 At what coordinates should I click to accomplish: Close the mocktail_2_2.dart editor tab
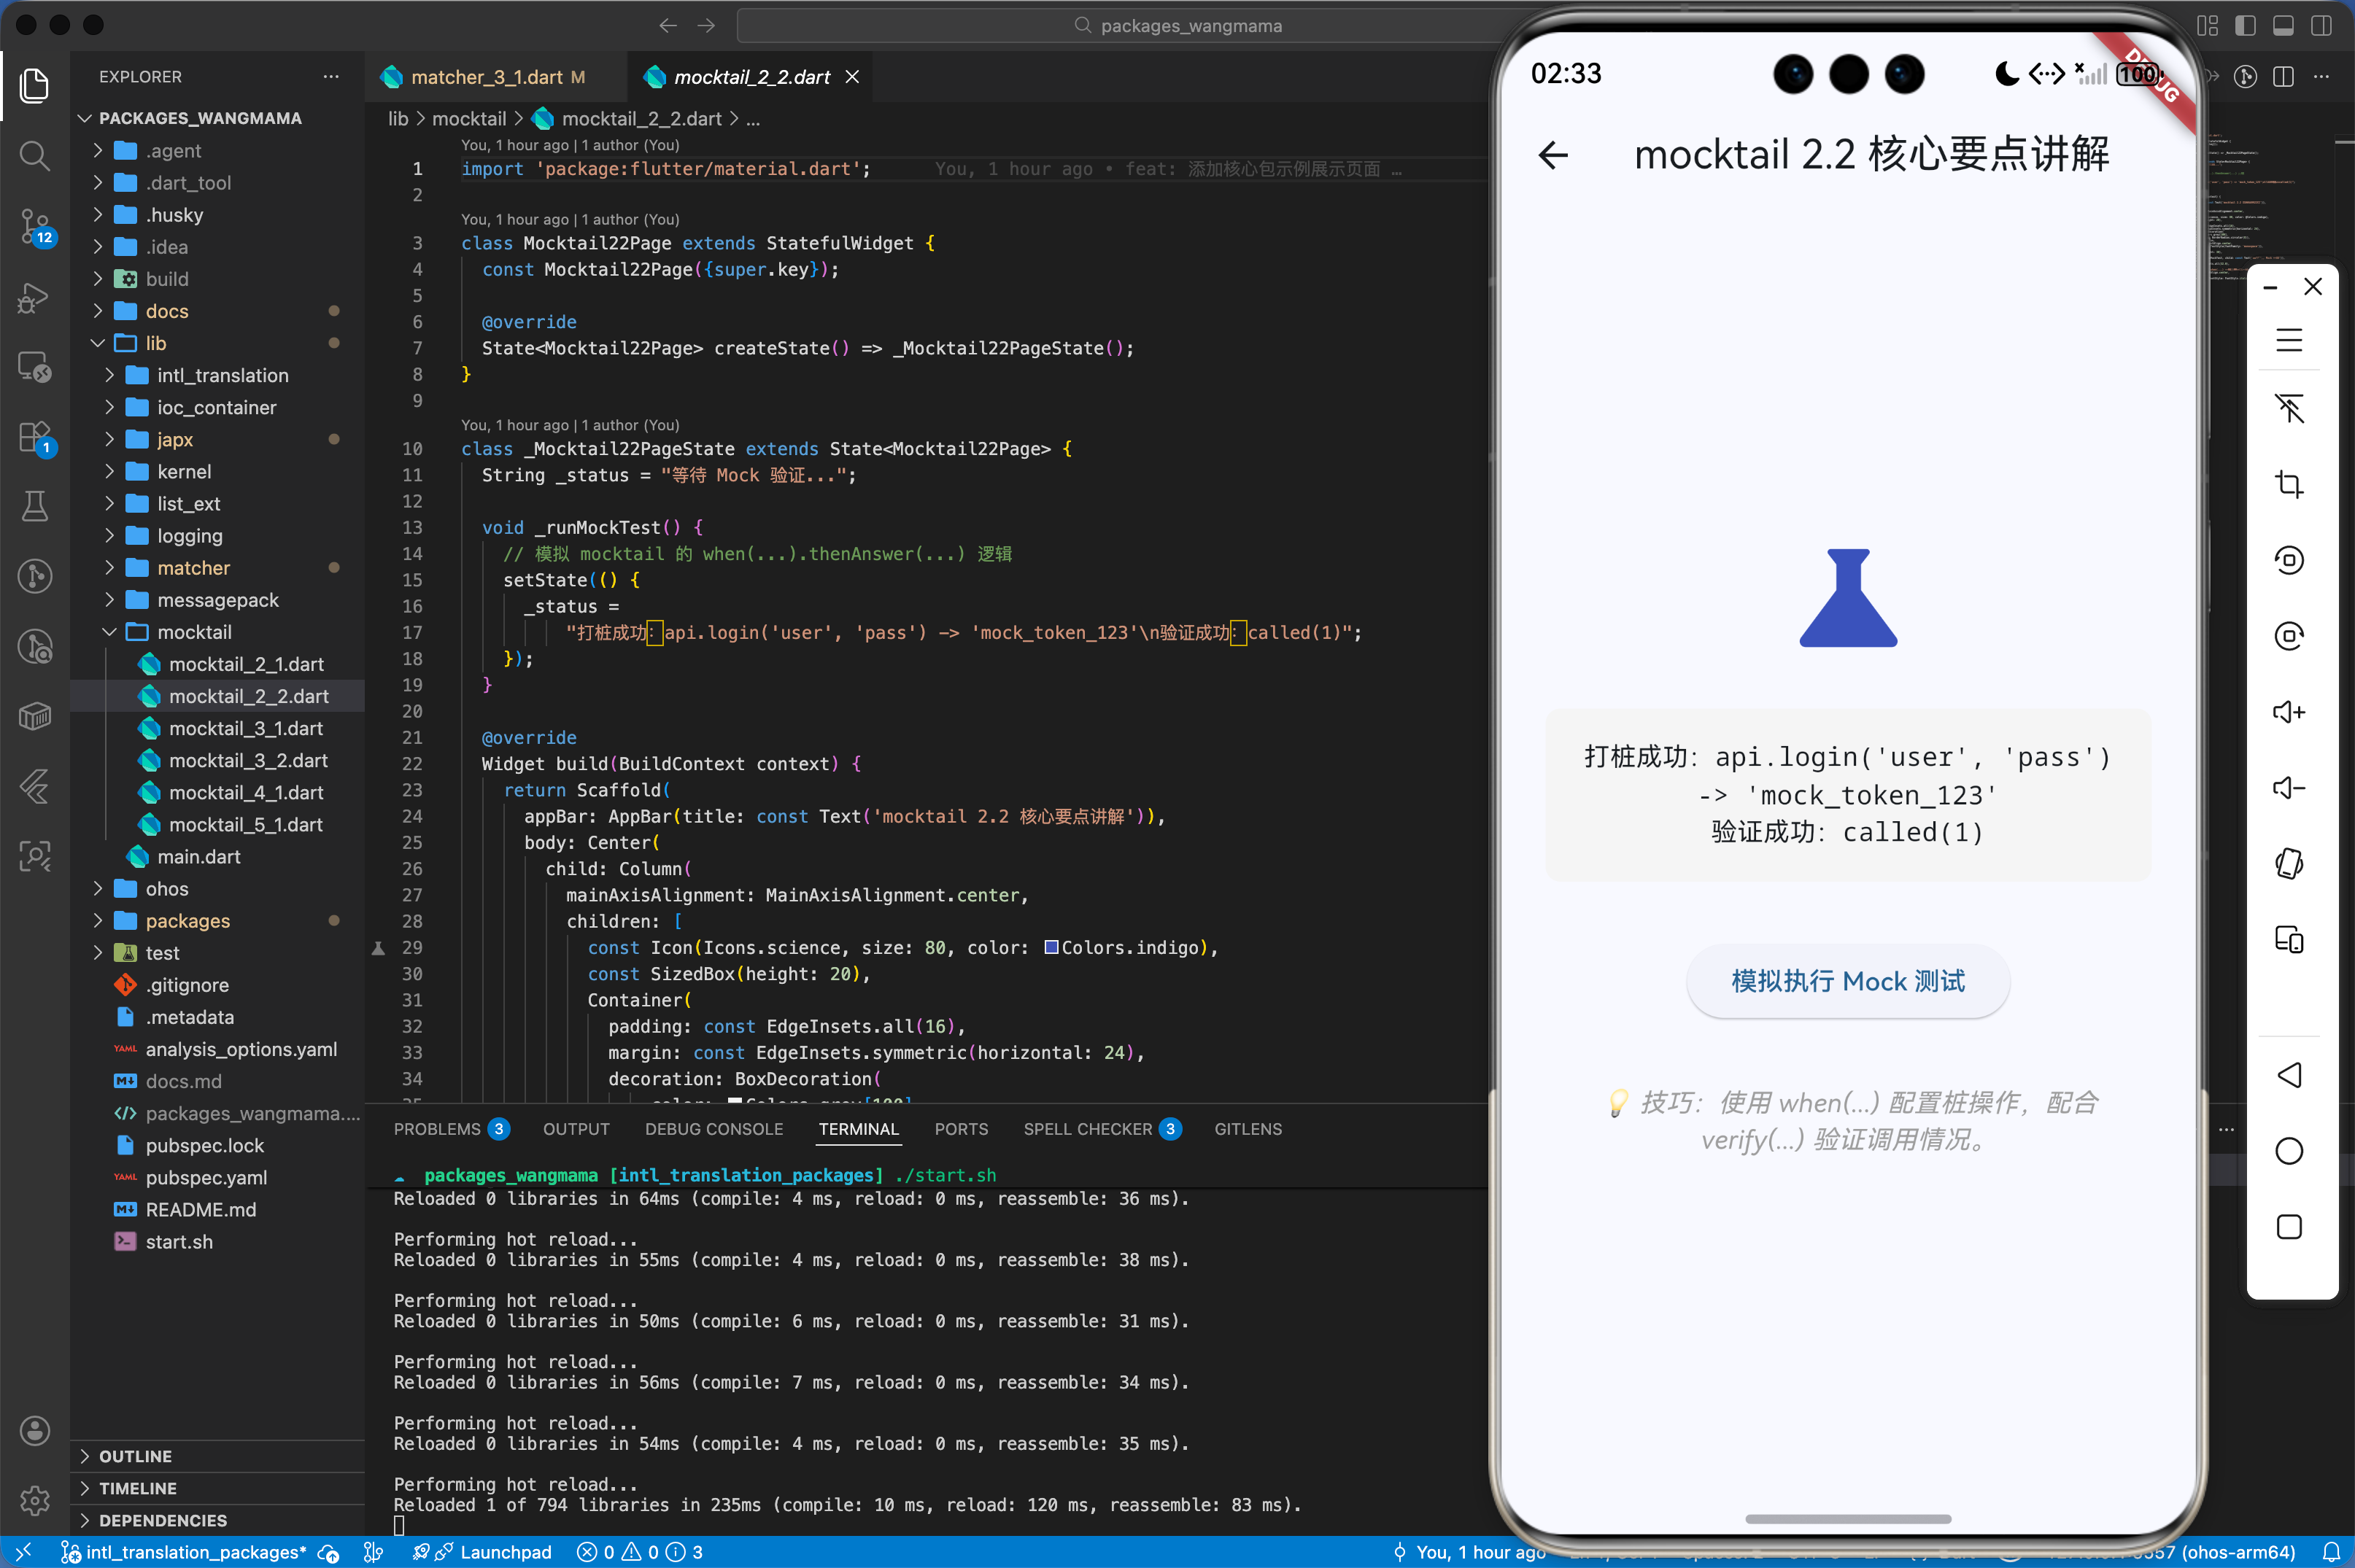(x=851, y=77)
